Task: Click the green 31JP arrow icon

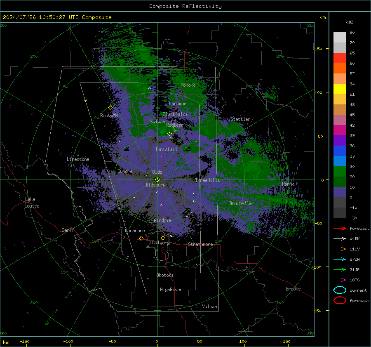Action: (340, 269)
